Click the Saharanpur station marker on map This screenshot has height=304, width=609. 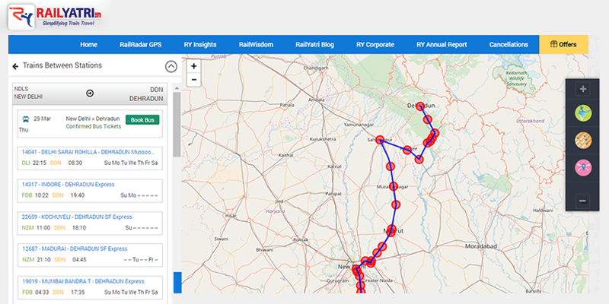point(380,140)
